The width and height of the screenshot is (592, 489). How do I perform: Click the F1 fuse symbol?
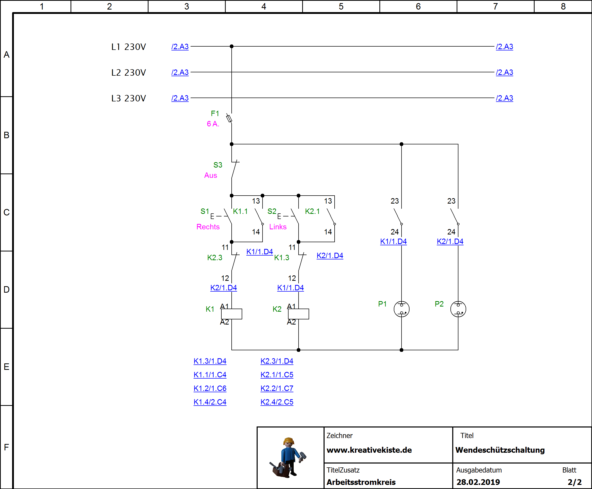229,119
